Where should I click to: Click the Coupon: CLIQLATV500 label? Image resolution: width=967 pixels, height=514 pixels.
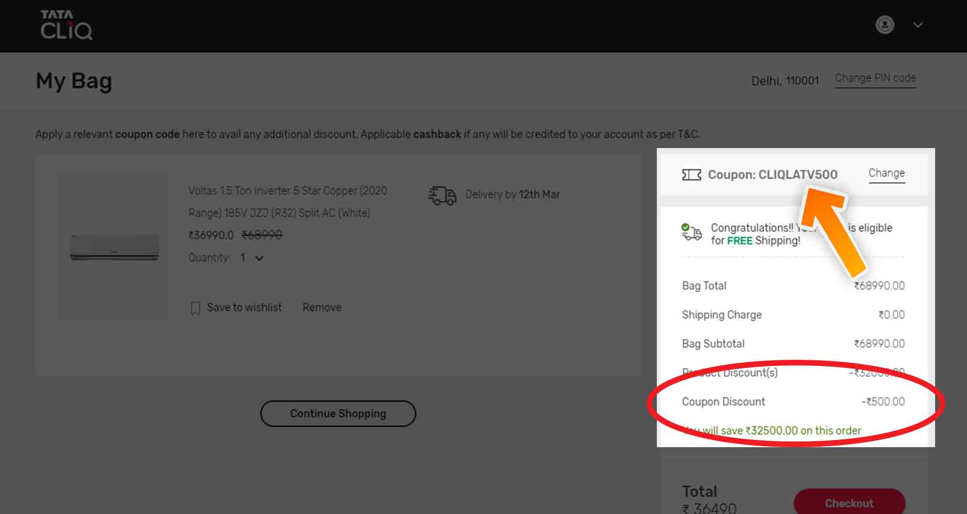[773, 175]
